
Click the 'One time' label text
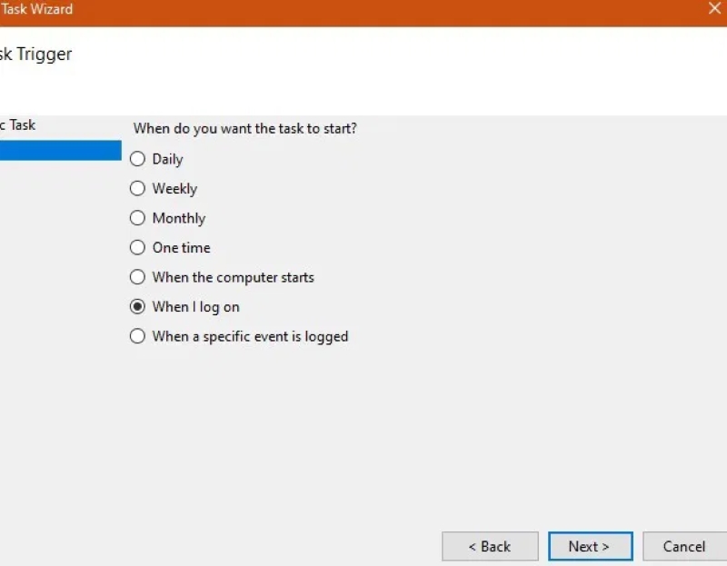click(x=181, y=247)
